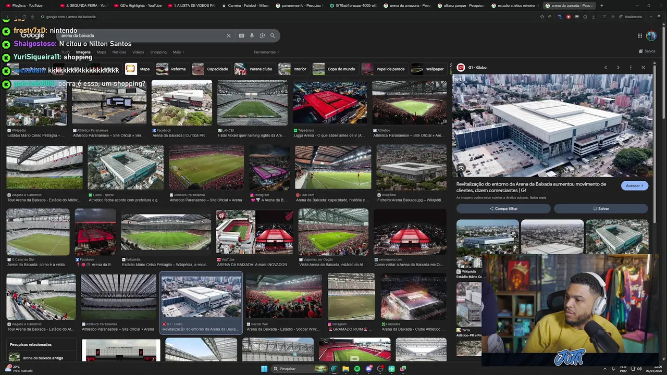This screenshot has height=375, width=667.
Task: Switch to the Tudo results tab
Action: point(65,52)
